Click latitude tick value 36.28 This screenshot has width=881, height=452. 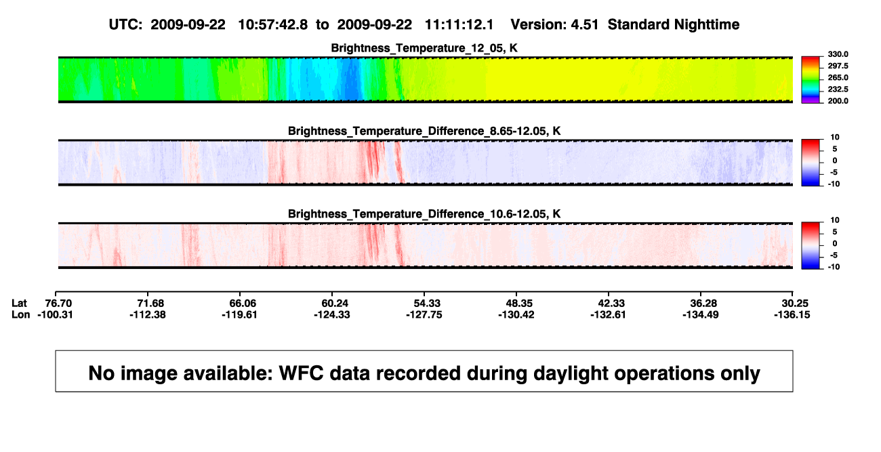703,303
